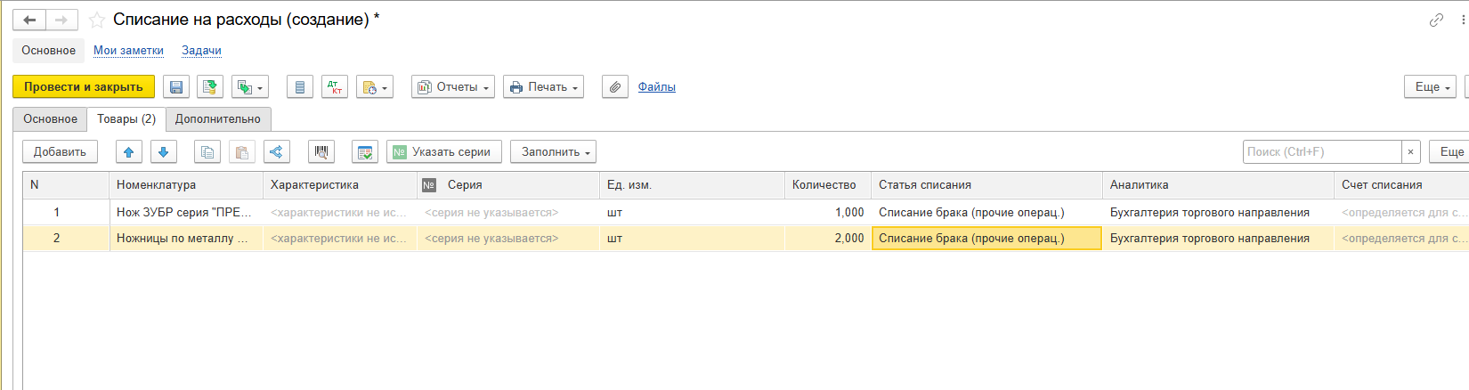Switch to the Основное form tab
The width and height of the screenshot is (1469, 390).
point(50,119)
